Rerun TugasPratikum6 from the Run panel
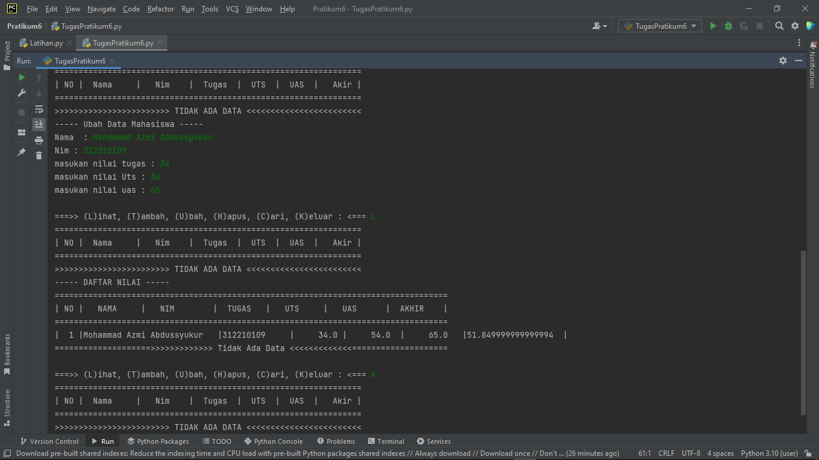This screenshot has width=819, height=460. click(22, 77)
